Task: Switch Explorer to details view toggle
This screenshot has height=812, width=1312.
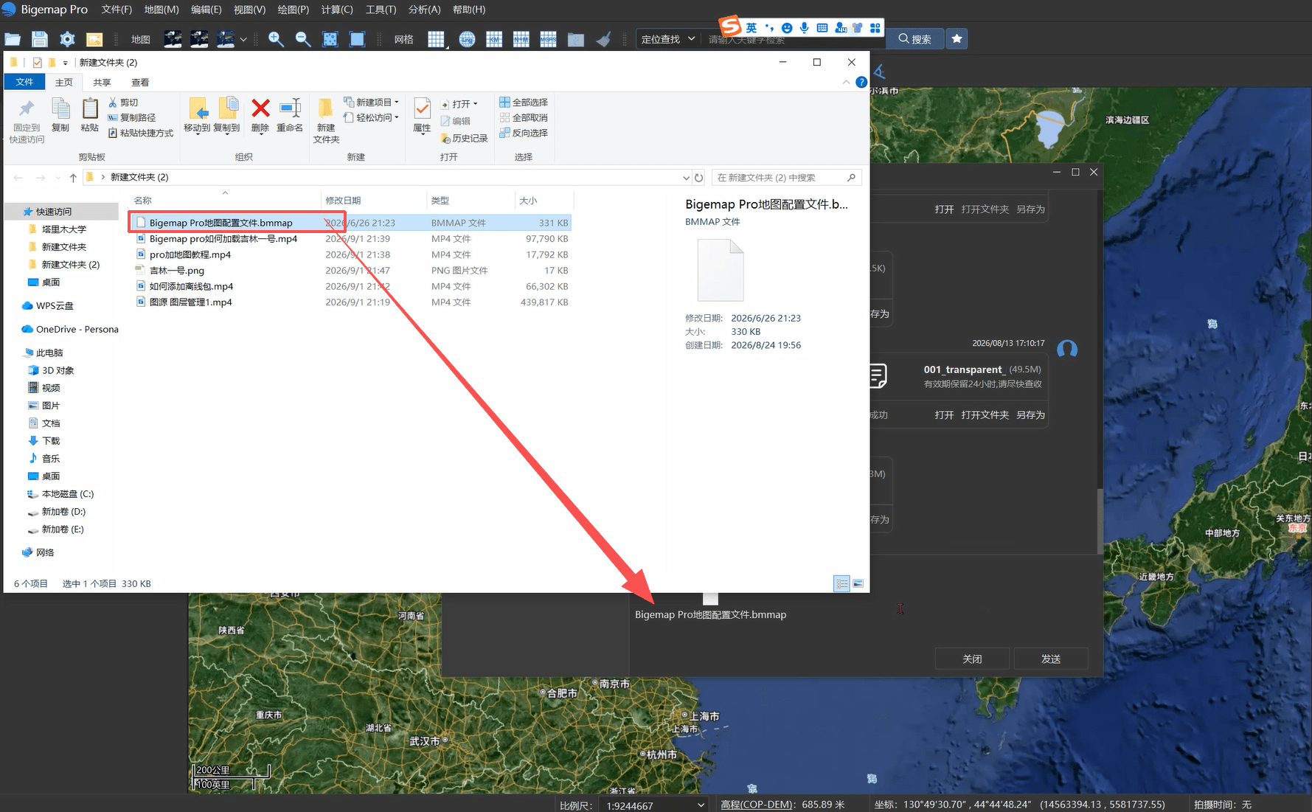Action: click(841, 583)
